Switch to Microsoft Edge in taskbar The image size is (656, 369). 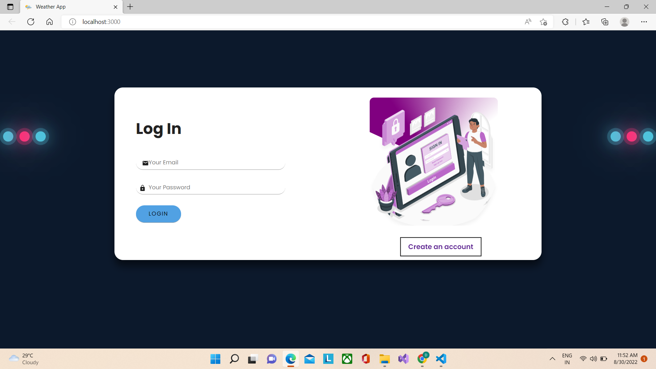point(291,359)
